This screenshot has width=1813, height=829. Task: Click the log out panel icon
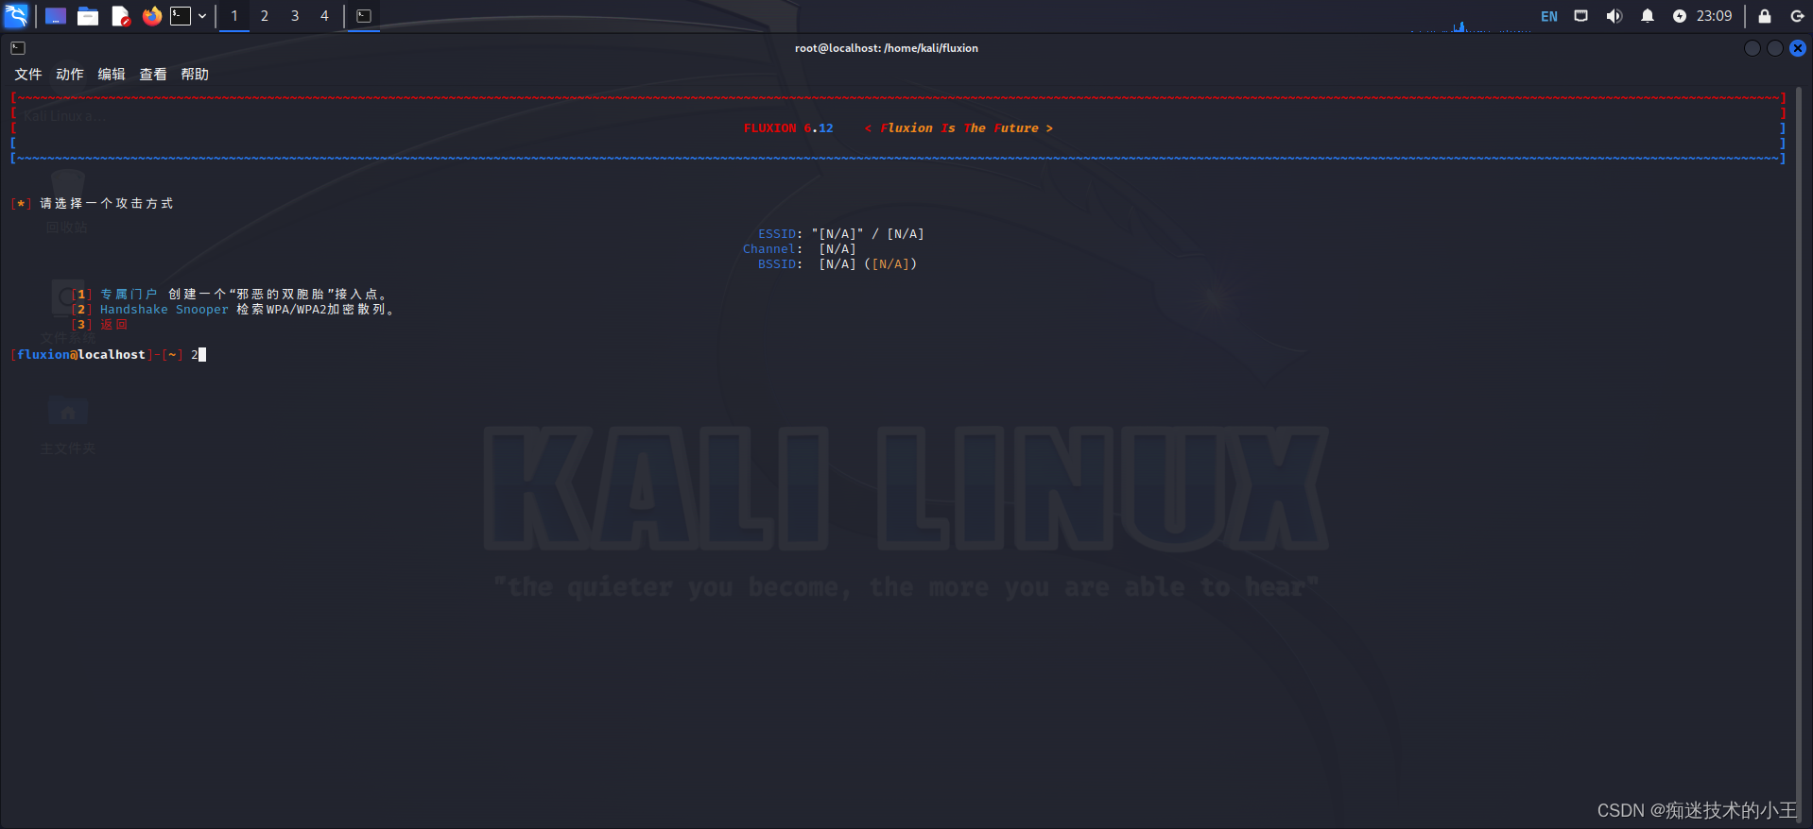click(x=1797, y=16)
